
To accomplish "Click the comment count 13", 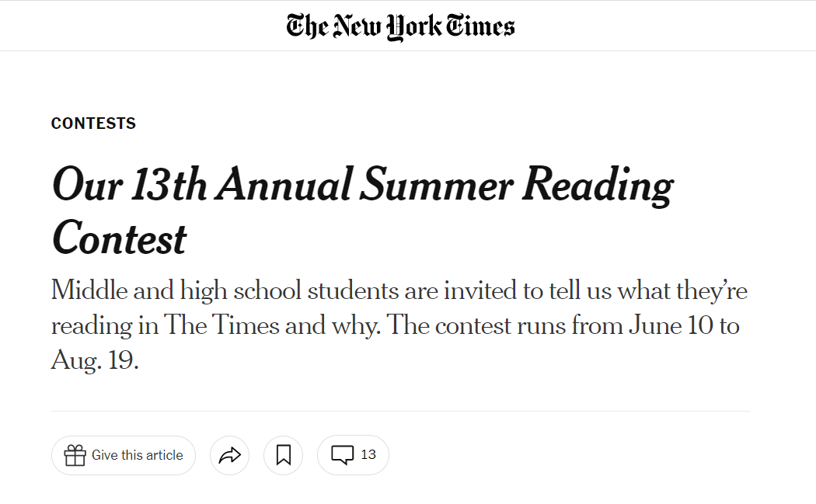I will click(368, 454).
